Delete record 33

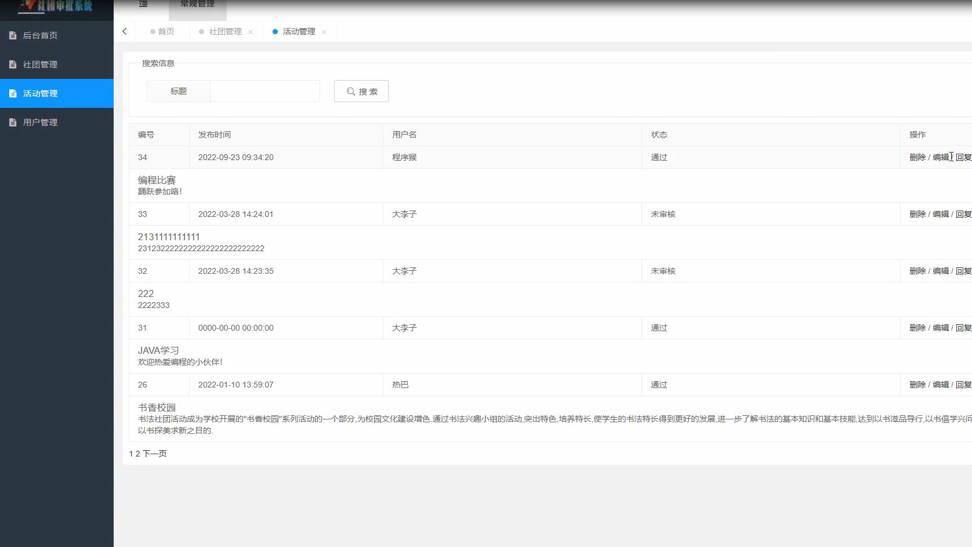[917, 214]
